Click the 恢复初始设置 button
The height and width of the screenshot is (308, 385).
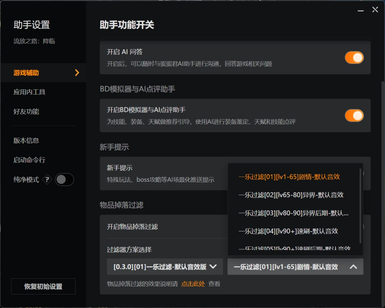coord(43,287)
